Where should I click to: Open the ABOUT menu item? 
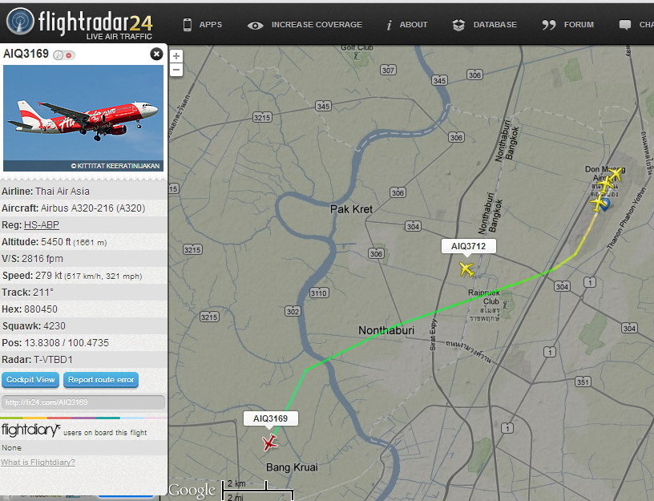tap(406, 25)
